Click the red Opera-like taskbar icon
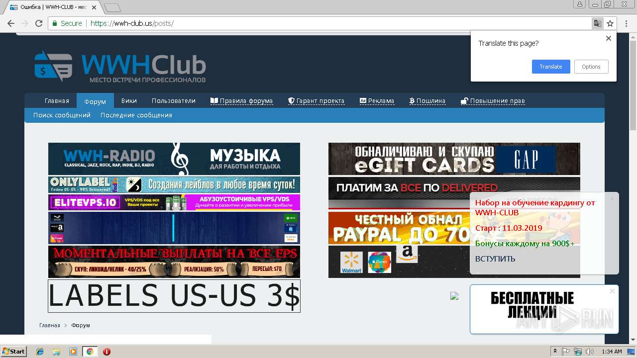The image size is (637, 358). pos(106,352)
